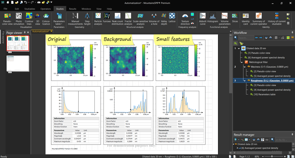Viewport: 295px width, 158px height.
Task: Click zoom in plus button in status bar
Action: [285, 156]
